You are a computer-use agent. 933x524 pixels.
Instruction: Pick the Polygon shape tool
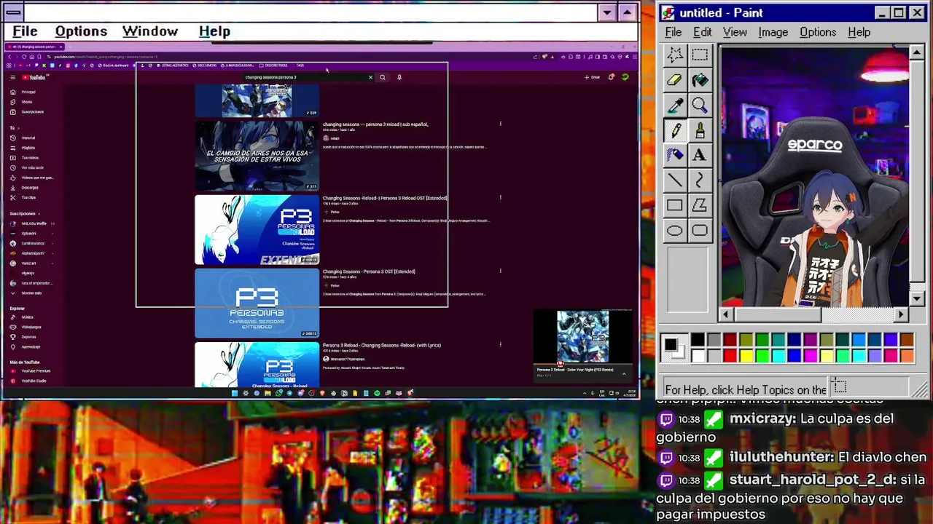coord(700,205)
